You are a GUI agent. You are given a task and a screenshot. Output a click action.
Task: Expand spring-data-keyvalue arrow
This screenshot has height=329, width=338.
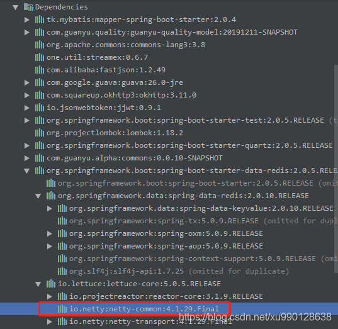tap(49, 208)
